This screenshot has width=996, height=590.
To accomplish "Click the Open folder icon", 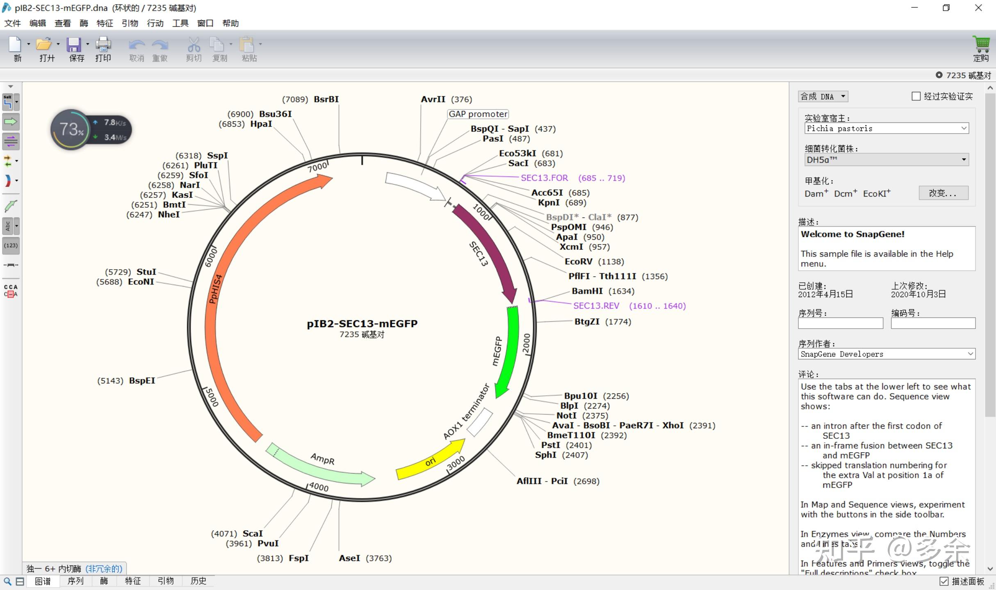I will [x=44, y=45].
